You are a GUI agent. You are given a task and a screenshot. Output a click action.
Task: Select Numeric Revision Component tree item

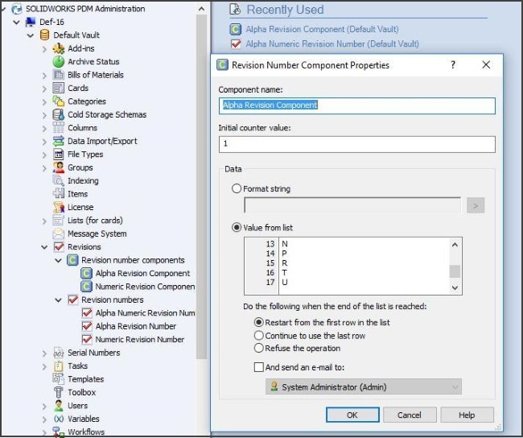coord(145,287)
